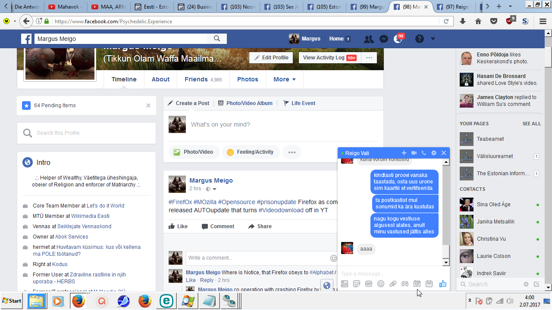Open Notifications globe with 98 badge
Image resolution: width=552 pixels, height=310 pixels.
pyautogui.click(x=398, y=39)
